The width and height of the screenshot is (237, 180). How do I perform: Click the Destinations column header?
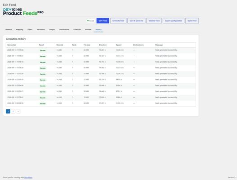click(139, 45)
